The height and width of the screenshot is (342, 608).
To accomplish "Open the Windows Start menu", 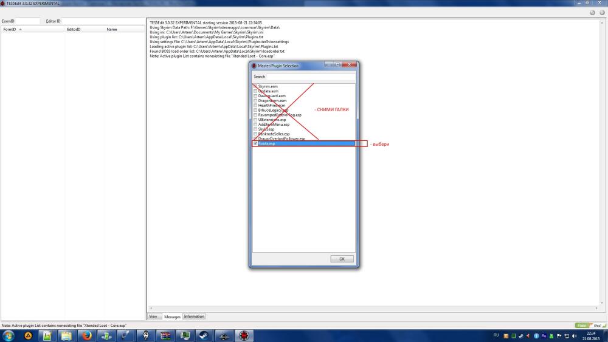I will pos(8,335).
